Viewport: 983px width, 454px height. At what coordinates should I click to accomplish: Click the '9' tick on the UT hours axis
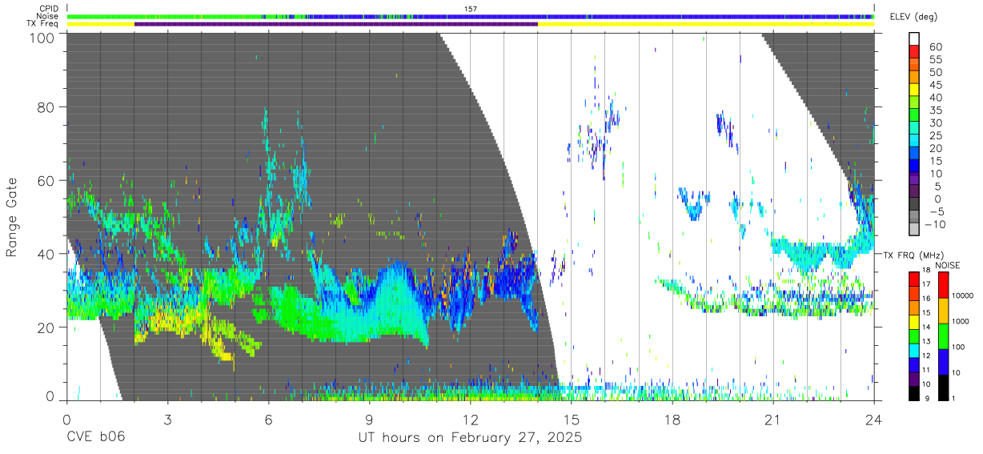[369, 420]
